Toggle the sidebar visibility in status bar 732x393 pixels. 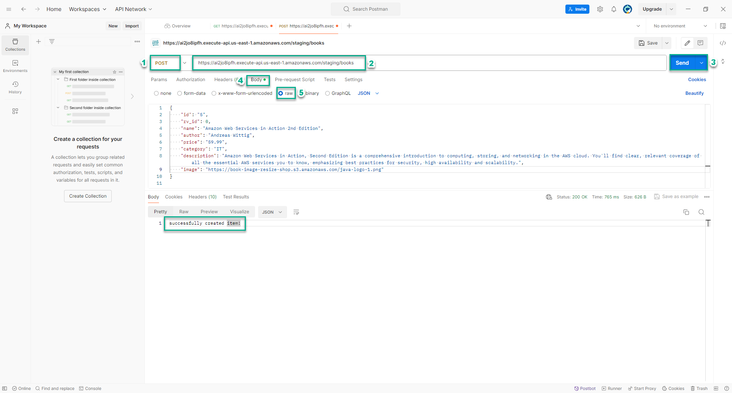5,388
